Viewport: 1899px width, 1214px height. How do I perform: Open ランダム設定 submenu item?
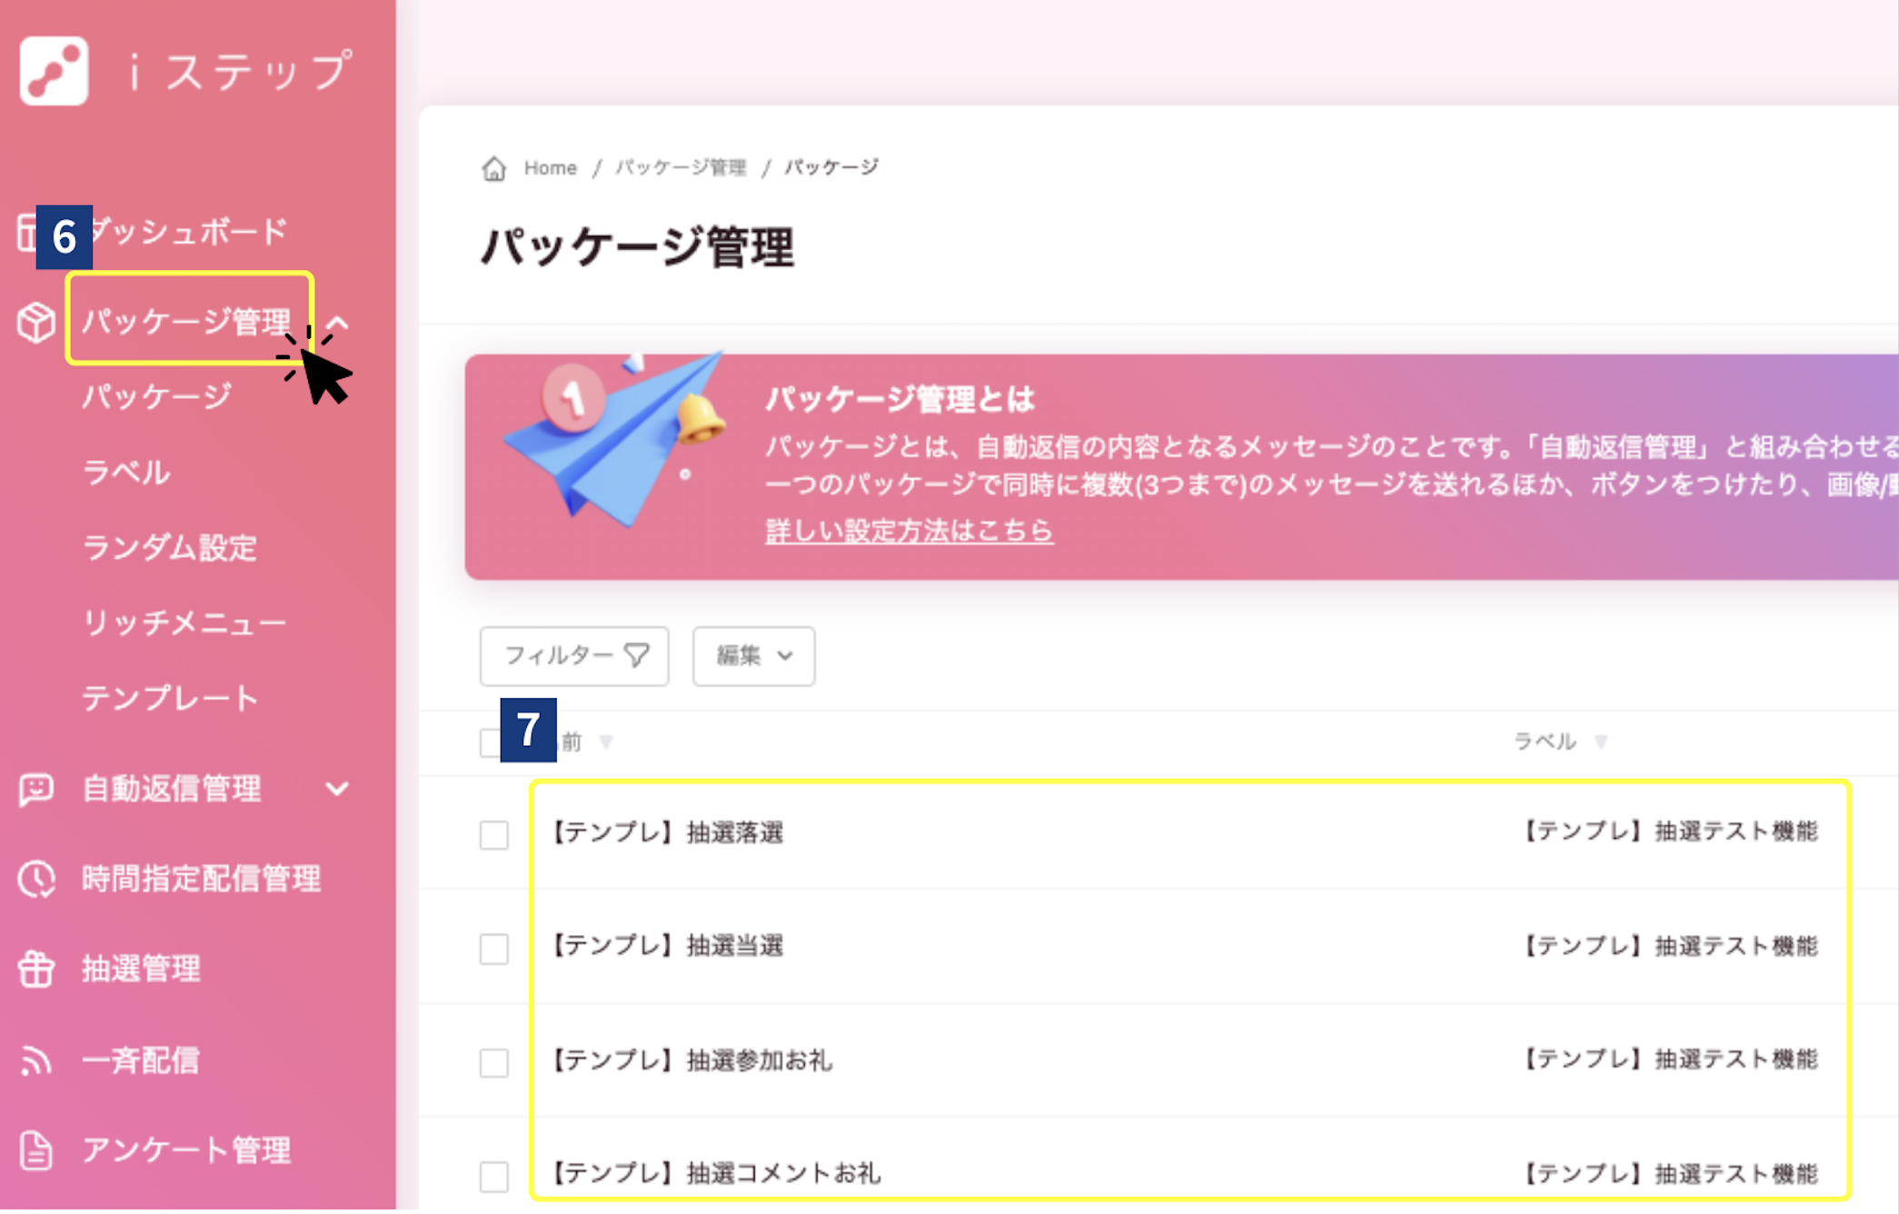[x=170, y=548]
